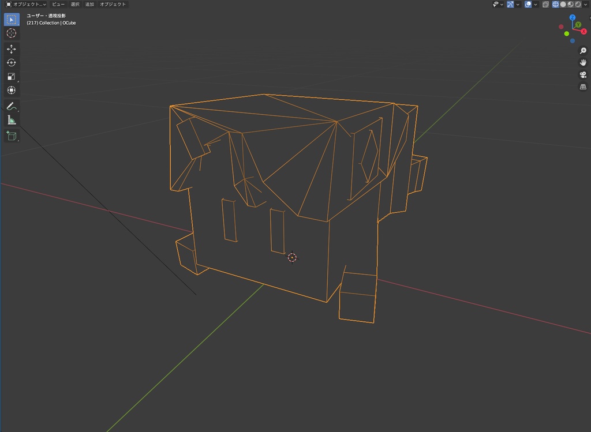Open the オブジェクト mode dropdown
The height and width of the screenshot is (432, 591).
point(25,5)
